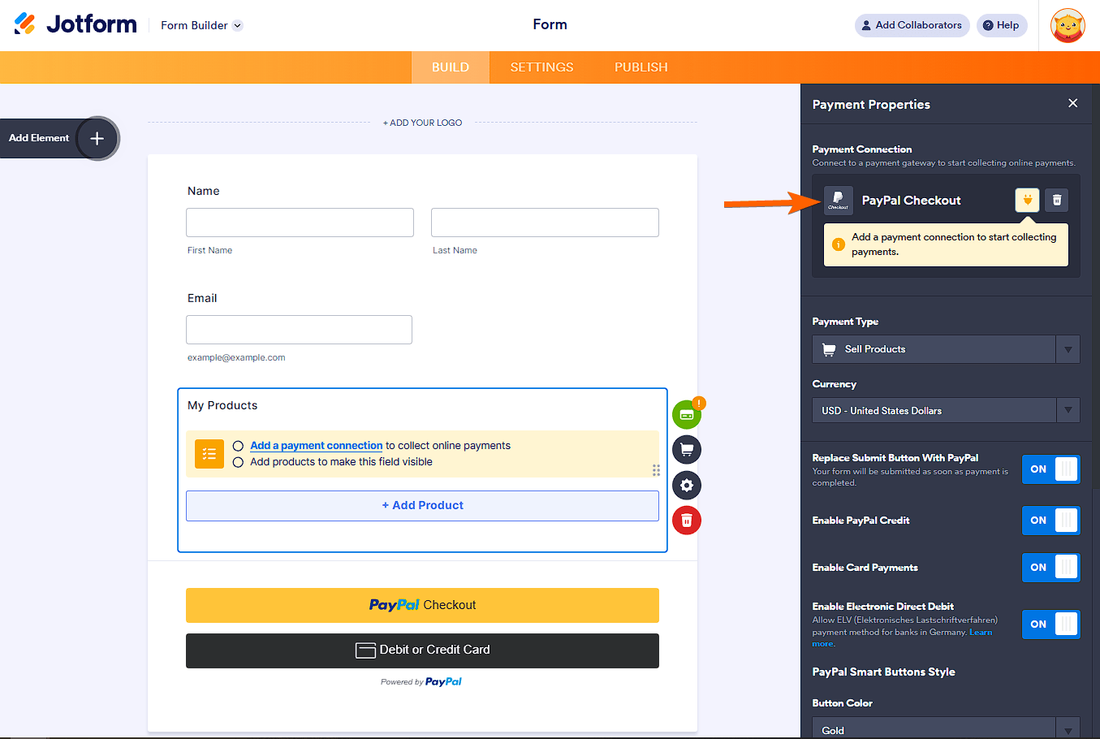Click the PayPal Checkout gateway icon
1100x739 pixels.
coord(839,201)
